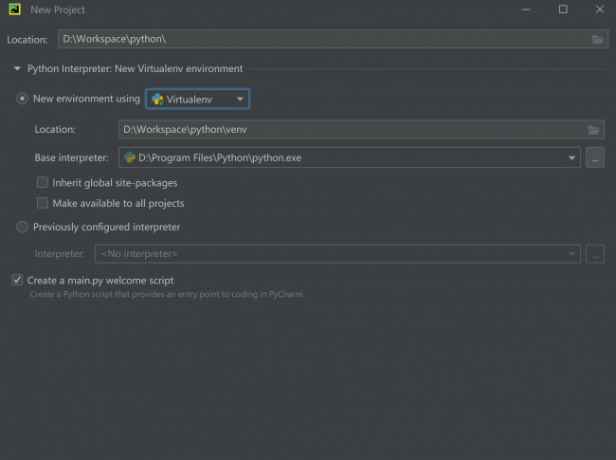The height and width of the screenshot is (460, 616).
Task: Browse folder for virtualenv Location field
Action: [593, 130]
